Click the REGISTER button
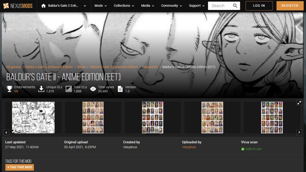The image size is (306, 172). click(290, 6)
